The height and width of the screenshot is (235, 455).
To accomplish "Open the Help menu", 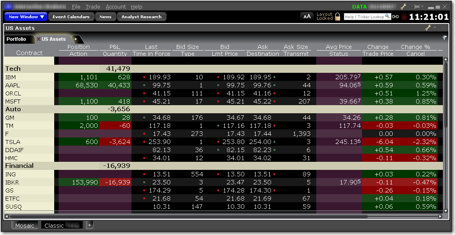I will pyautogui.click(x=136, y=6).
